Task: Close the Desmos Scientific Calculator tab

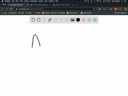Action: [x=73, y=5]
